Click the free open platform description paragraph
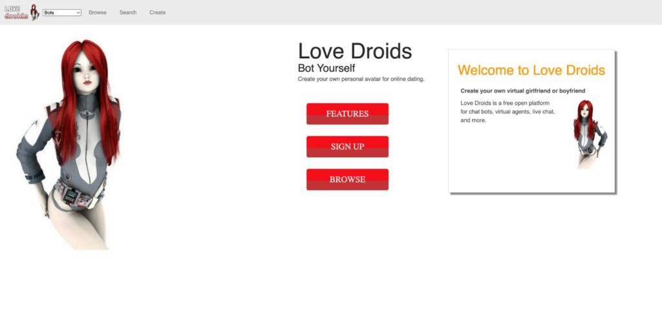 [x=505, y=111]
